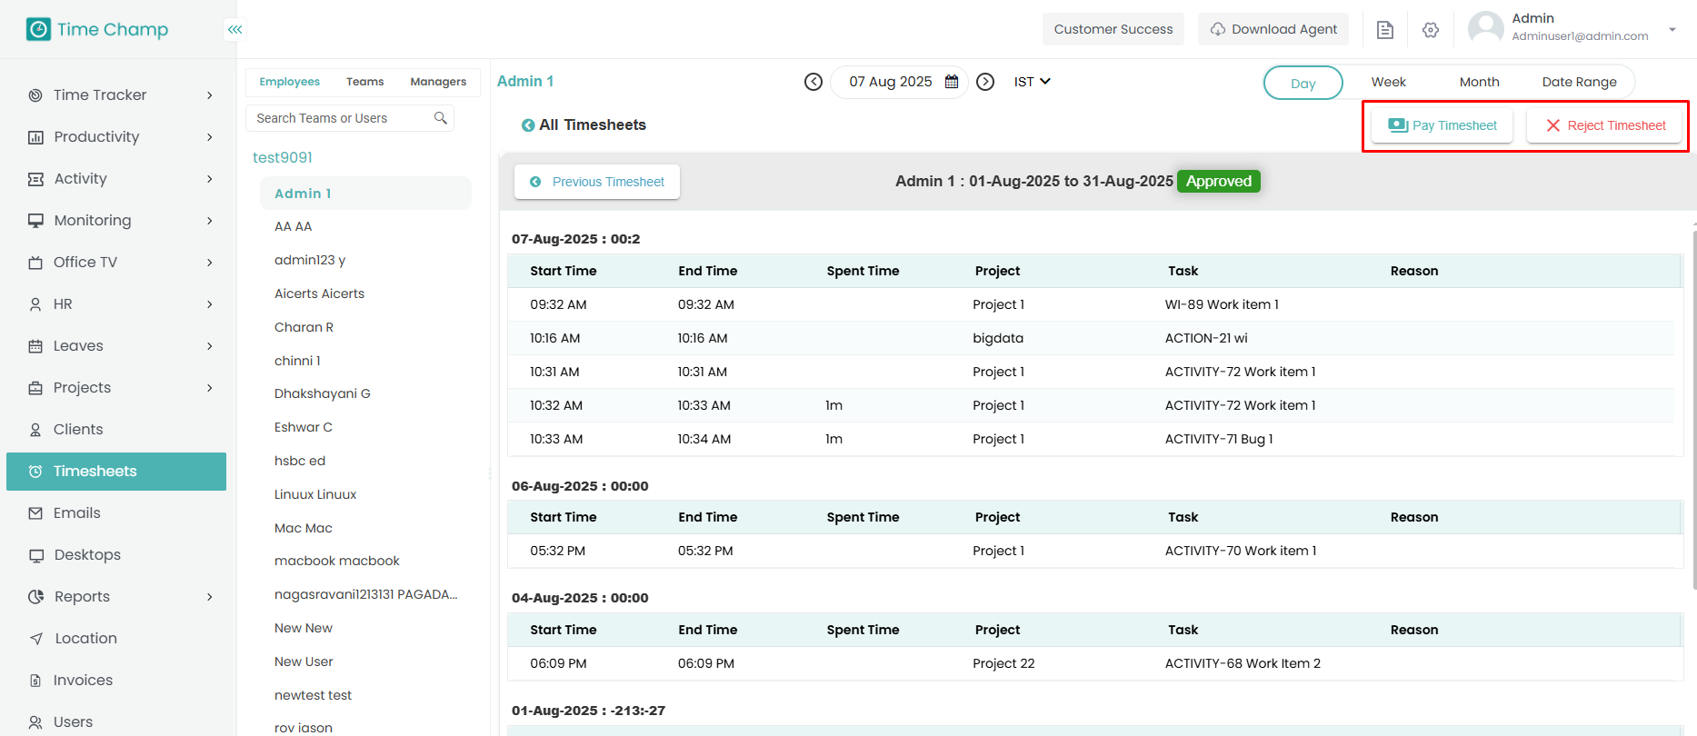Click Customer Success button
The width and height of the screenshot is (1697, 736).
1113,29
